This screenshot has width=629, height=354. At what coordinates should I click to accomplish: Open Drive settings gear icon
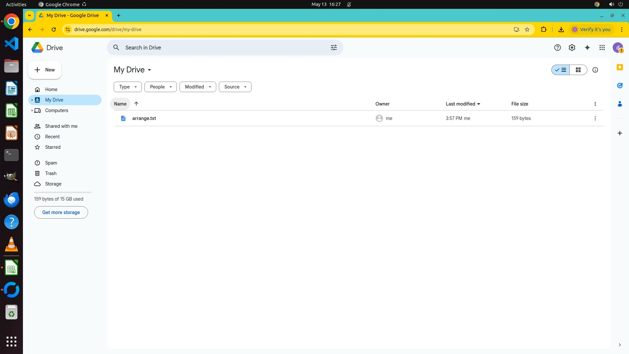click(x=572, y=48)
